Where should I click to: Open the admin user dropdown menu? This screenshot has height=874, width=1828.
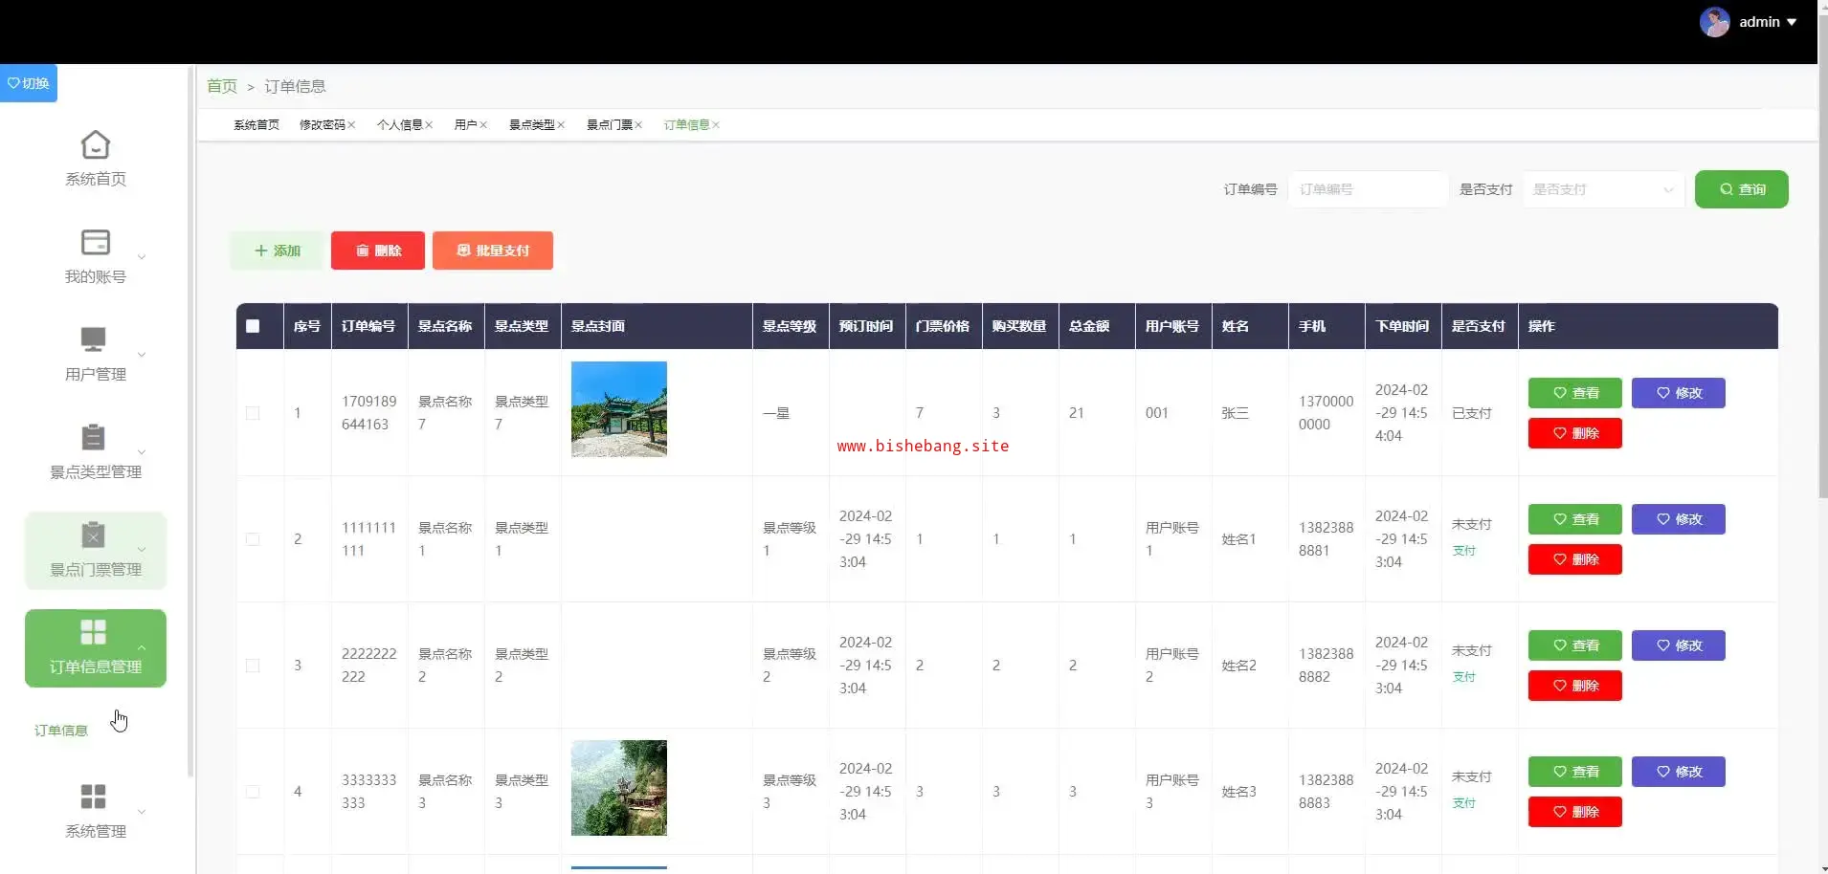[x=1768, y=22]
